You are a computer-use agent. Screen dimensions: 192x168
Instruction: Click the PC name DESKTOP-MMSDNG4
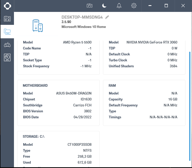tap(82, 17)
